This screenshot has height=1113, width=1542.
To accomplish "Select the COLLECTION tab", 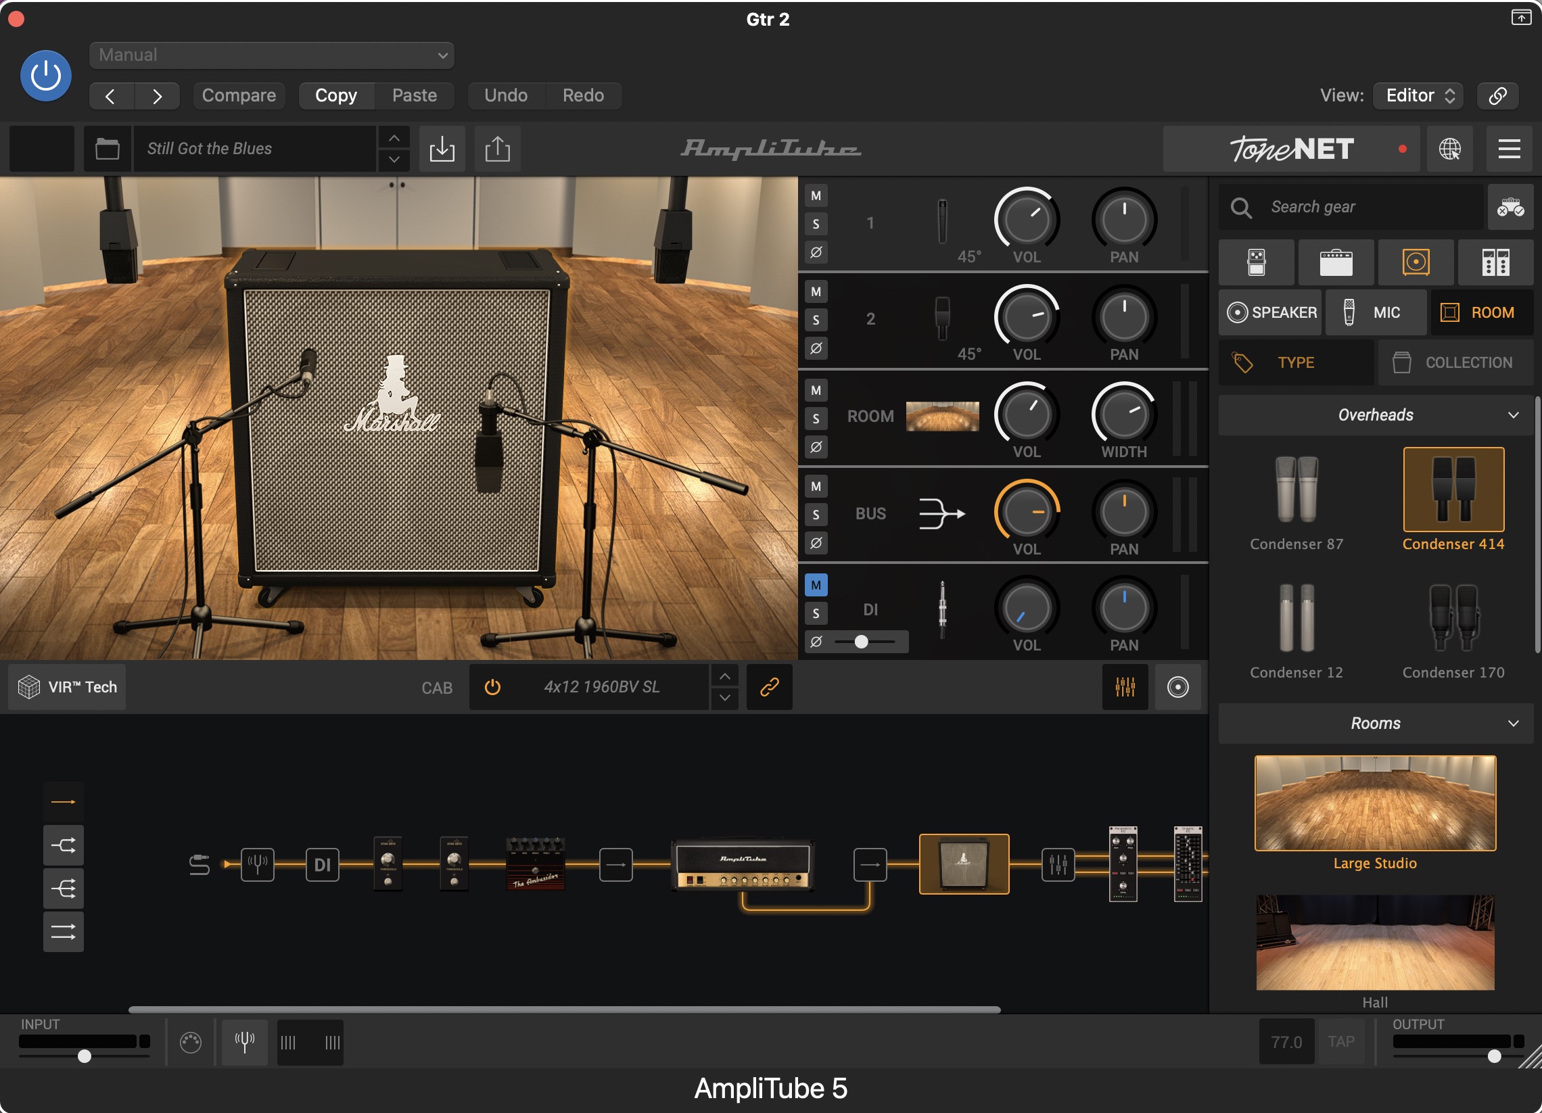I will [x=1455, y=362].
